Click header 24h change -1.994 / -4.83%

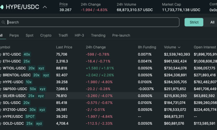coord(94,10)
